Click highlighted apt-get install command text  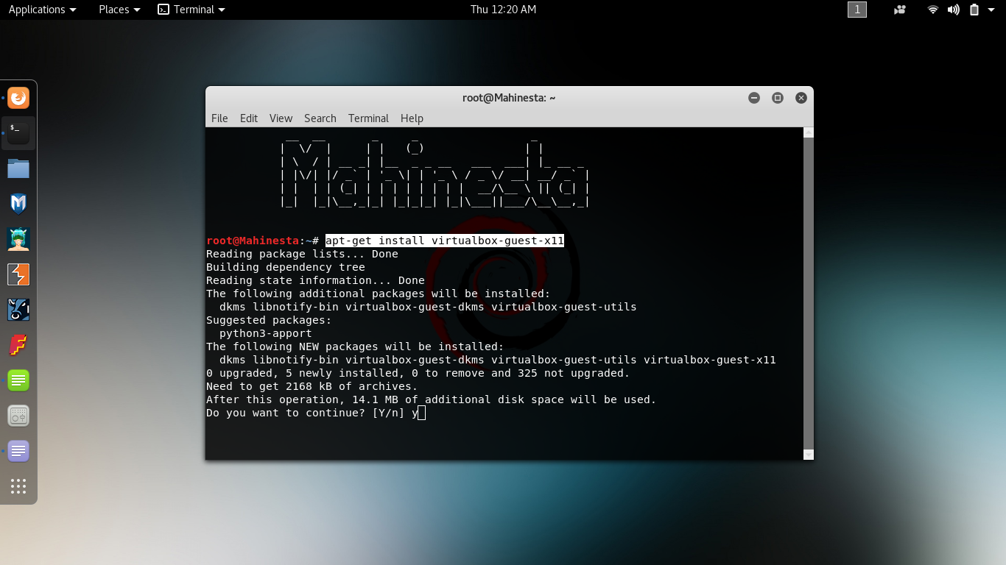(x=445, y=241)
